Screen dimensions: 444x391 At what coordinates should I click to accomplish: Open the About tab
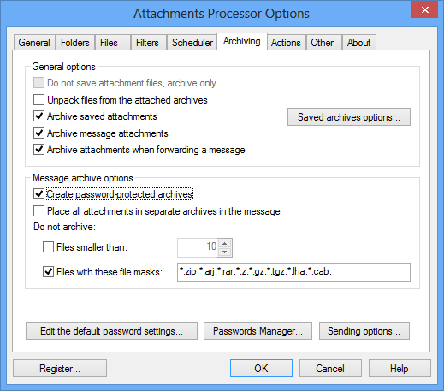[x=358, y=43]
